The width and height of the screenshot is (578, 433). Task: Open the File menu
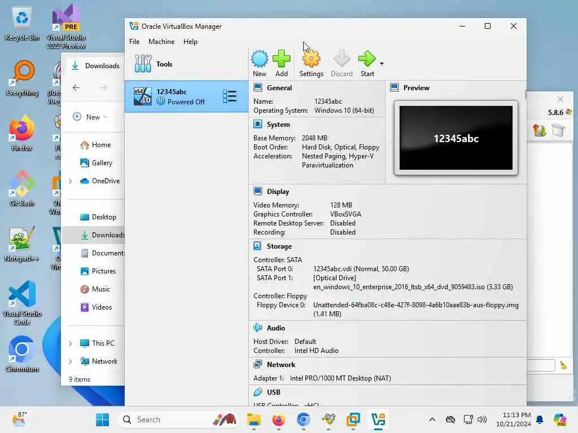tap(134, 42)
